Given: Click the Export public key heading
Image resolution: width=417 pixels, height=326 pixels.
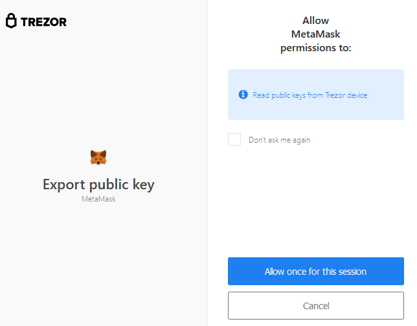Looking at the screenshot, I should click(x=98, y=185).
